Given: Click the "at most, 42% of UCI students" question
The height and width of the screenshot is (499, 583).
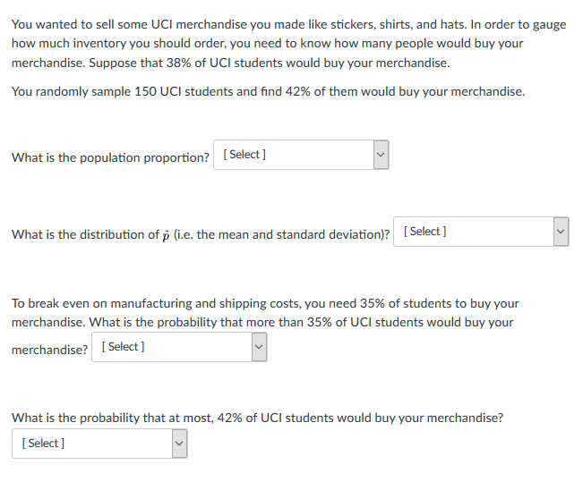Looking at the screenshot, I should coord(257,418).
